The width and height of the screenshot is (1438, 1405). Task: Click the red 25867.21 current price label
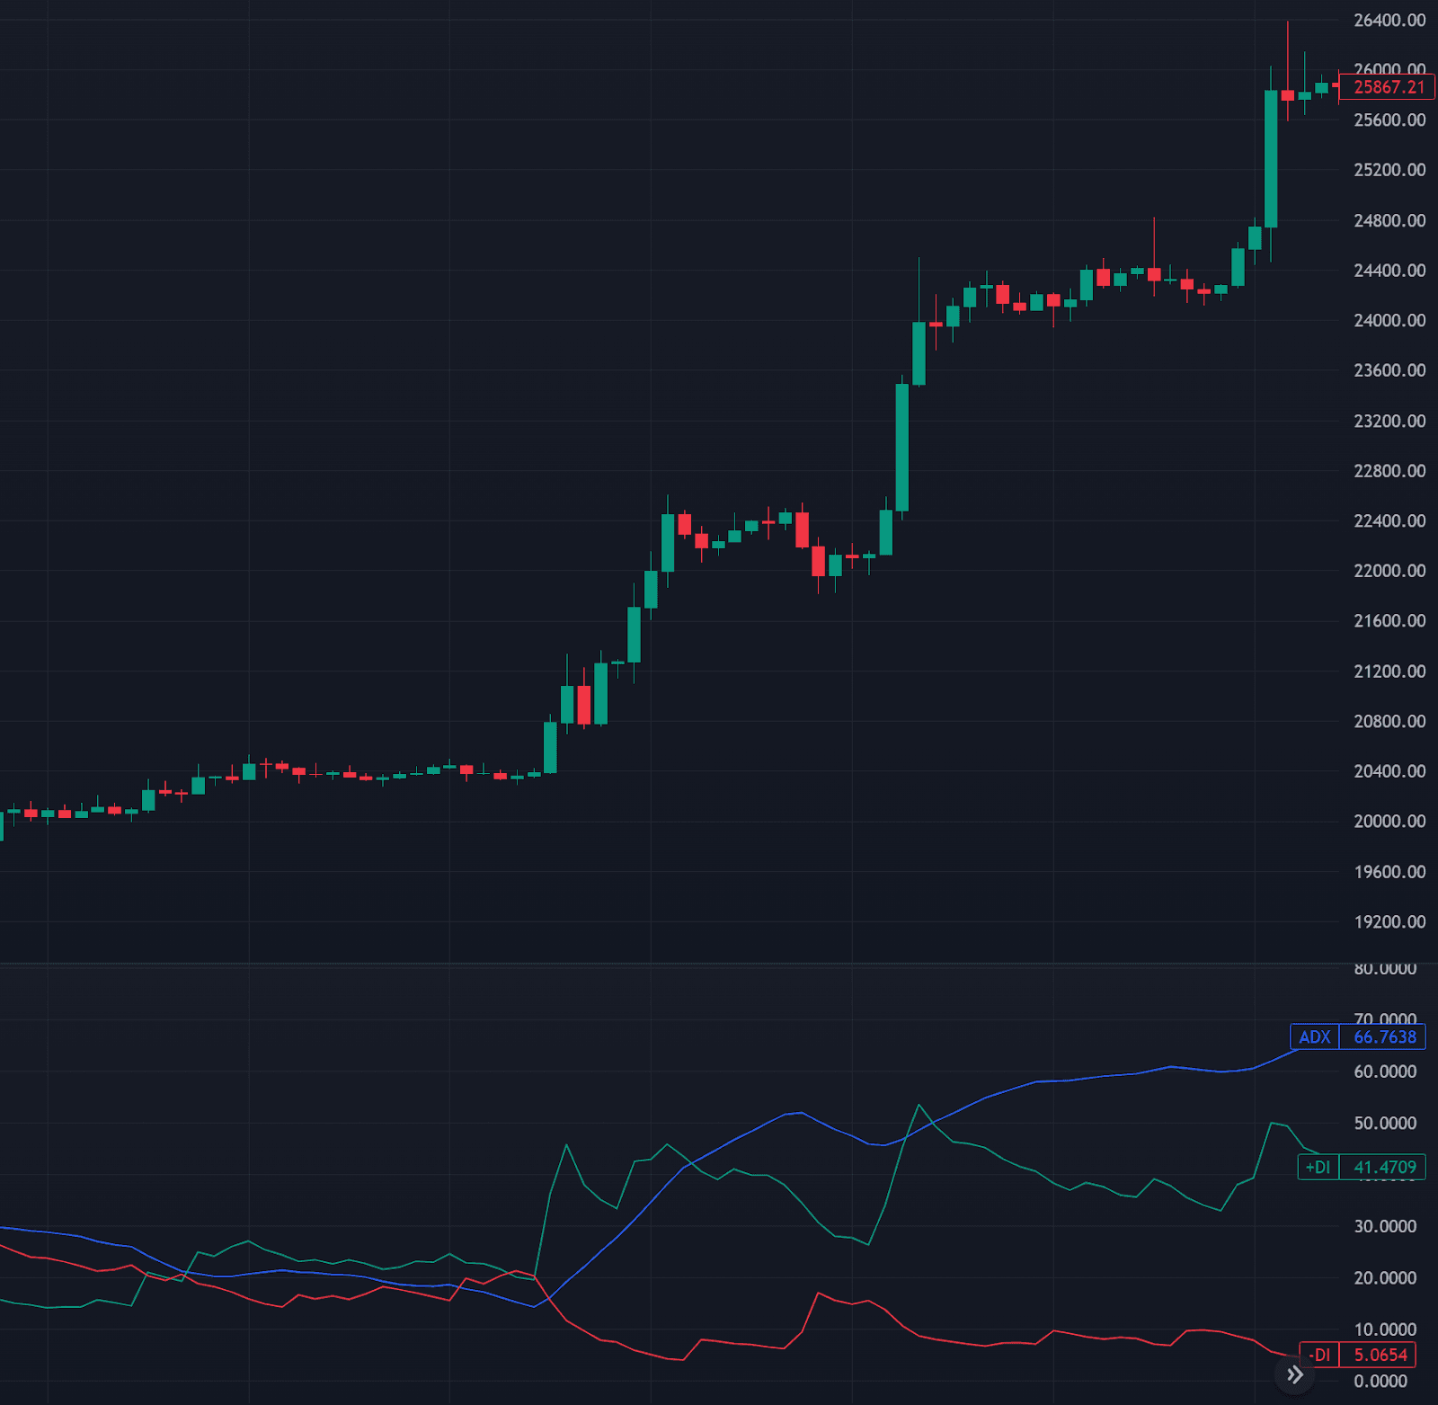(x=1388, y=87)
